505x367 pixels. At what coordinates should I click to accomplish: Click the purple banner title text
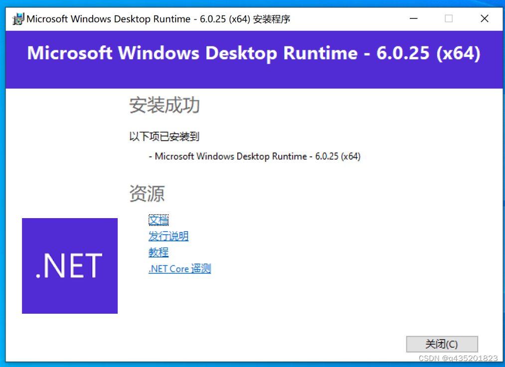[254, 53]
